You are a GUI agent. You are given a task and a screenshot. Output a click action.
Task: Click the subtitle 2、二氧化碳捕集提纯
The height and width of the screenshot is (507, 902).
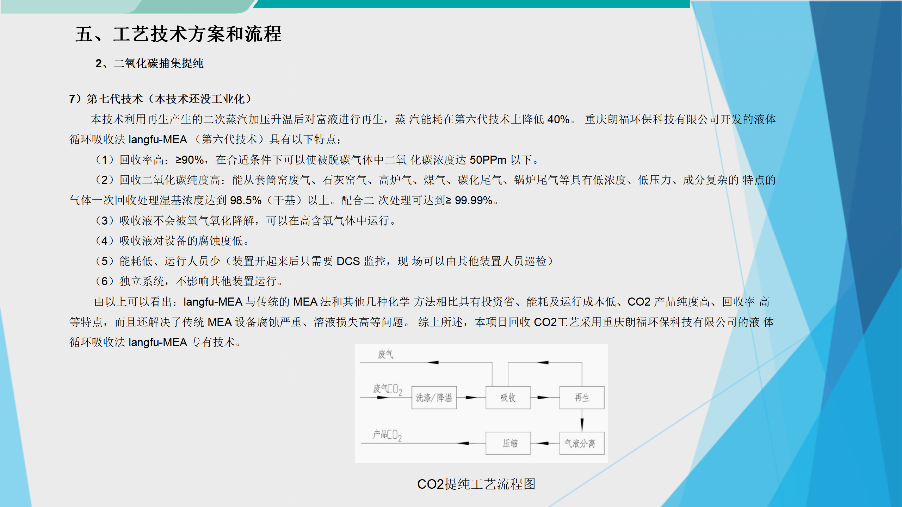pyautogui.click(x=149, y=63)
